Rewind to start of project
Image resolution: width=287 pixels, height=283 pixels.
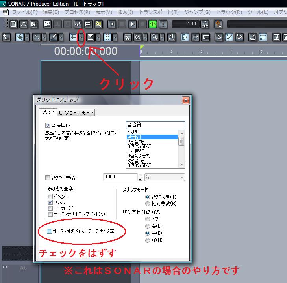pos(112,24)
